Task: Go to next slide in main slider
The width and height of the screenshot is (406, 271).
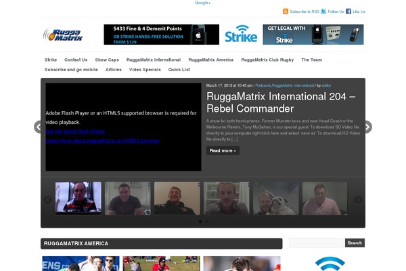Action: [368, 127]
